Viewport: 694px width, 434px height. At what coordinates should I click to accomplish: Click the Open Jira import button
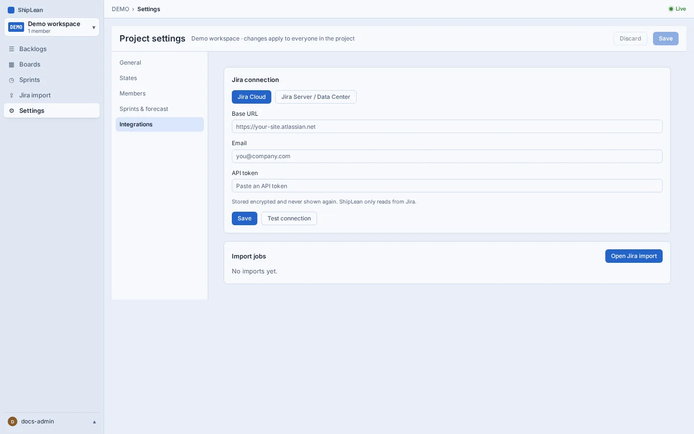tap(634, 256)
